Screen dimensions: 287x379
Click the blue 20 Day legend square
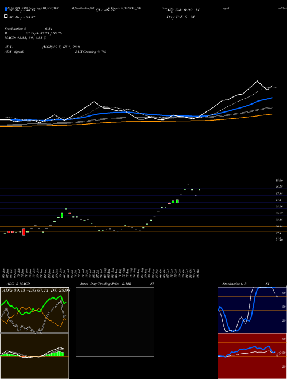click(x=6, y=9)
